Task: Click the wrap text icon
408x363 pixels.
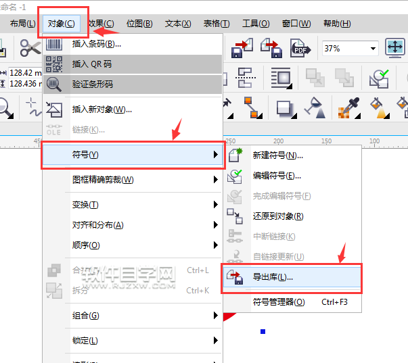Action: (281, 78)
